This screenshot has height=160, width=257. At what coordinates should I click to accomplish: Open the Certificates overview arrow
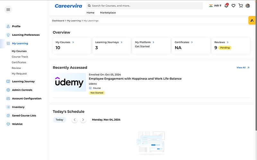point(192,42)
